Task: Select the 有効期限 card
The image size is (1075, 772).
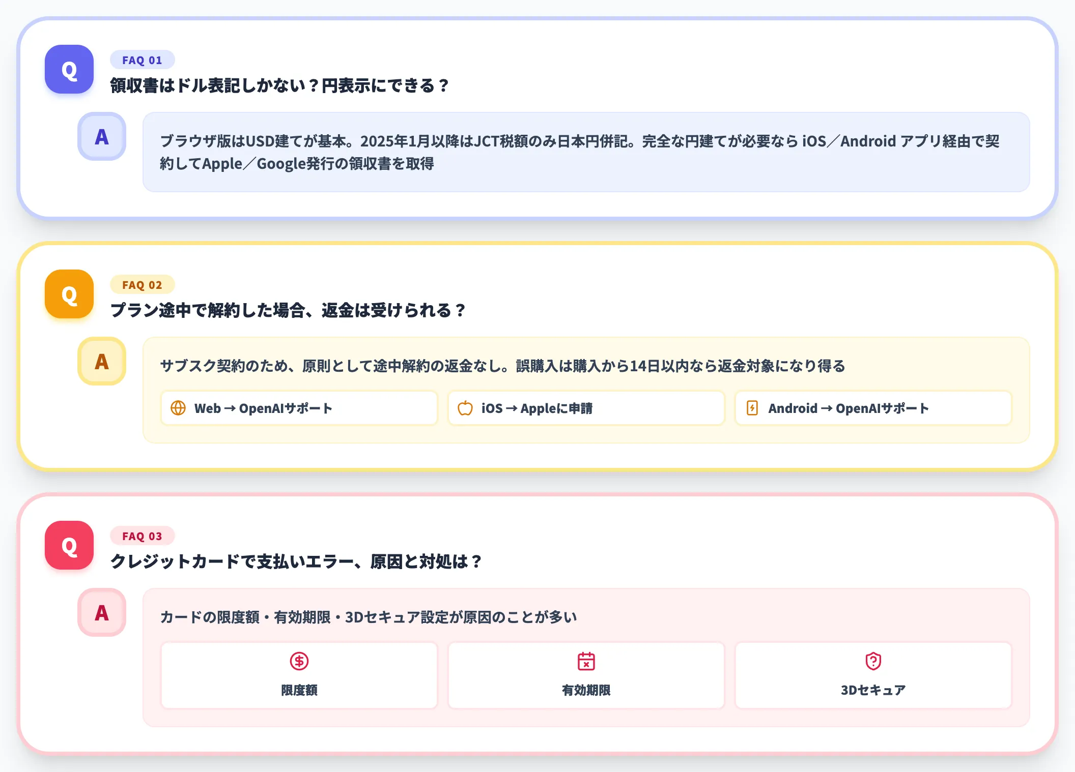Action: (x=586, y=675)
